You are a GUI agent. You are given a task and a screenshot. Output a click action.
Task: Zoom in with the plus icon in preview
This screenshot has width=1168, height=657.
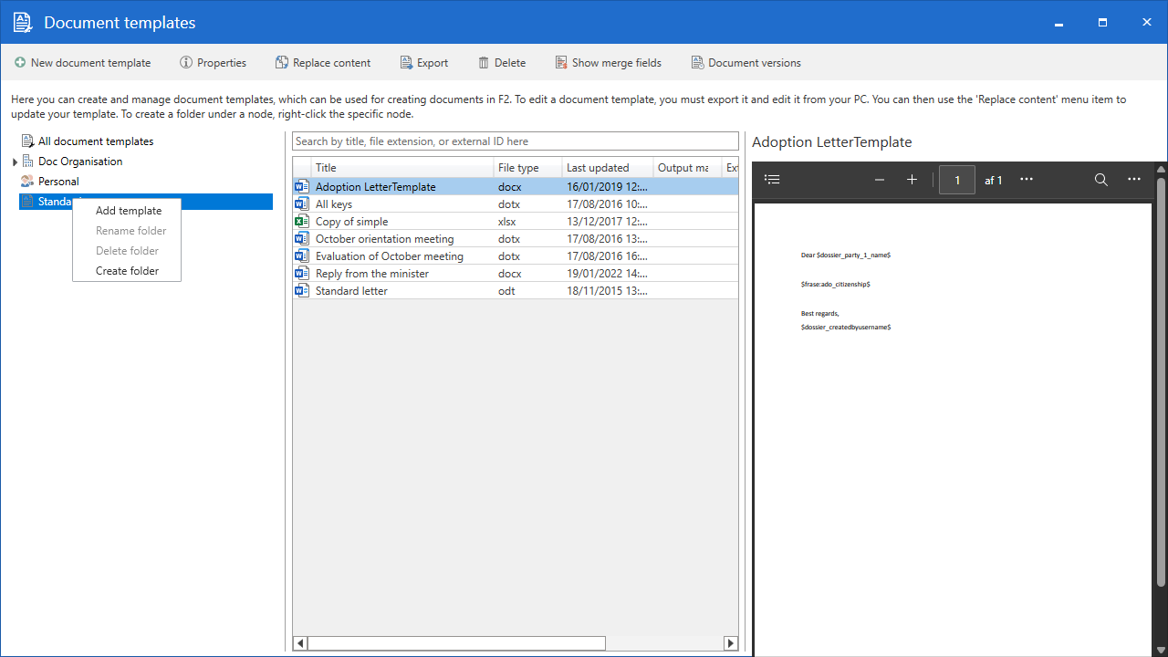click(x=912, y=180)
